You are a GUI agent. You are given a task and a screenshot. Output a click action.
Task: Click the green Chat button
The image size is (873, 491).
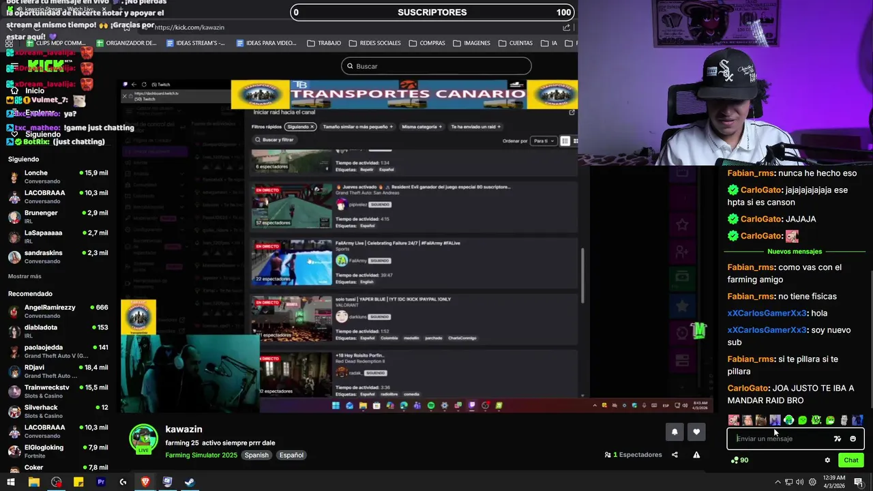point(851,460)
